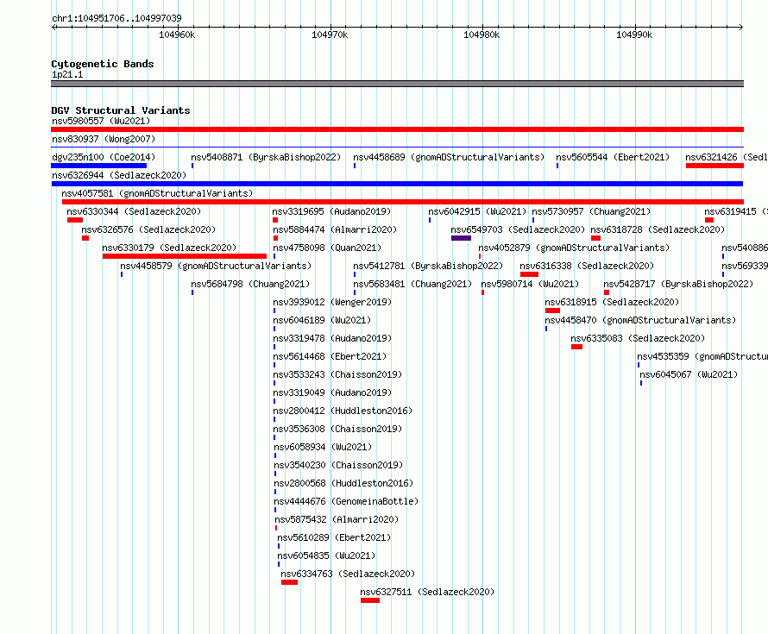
Task: Click the nsv6326944 (Sedlazeck2020) label
Action: point(119,175)
